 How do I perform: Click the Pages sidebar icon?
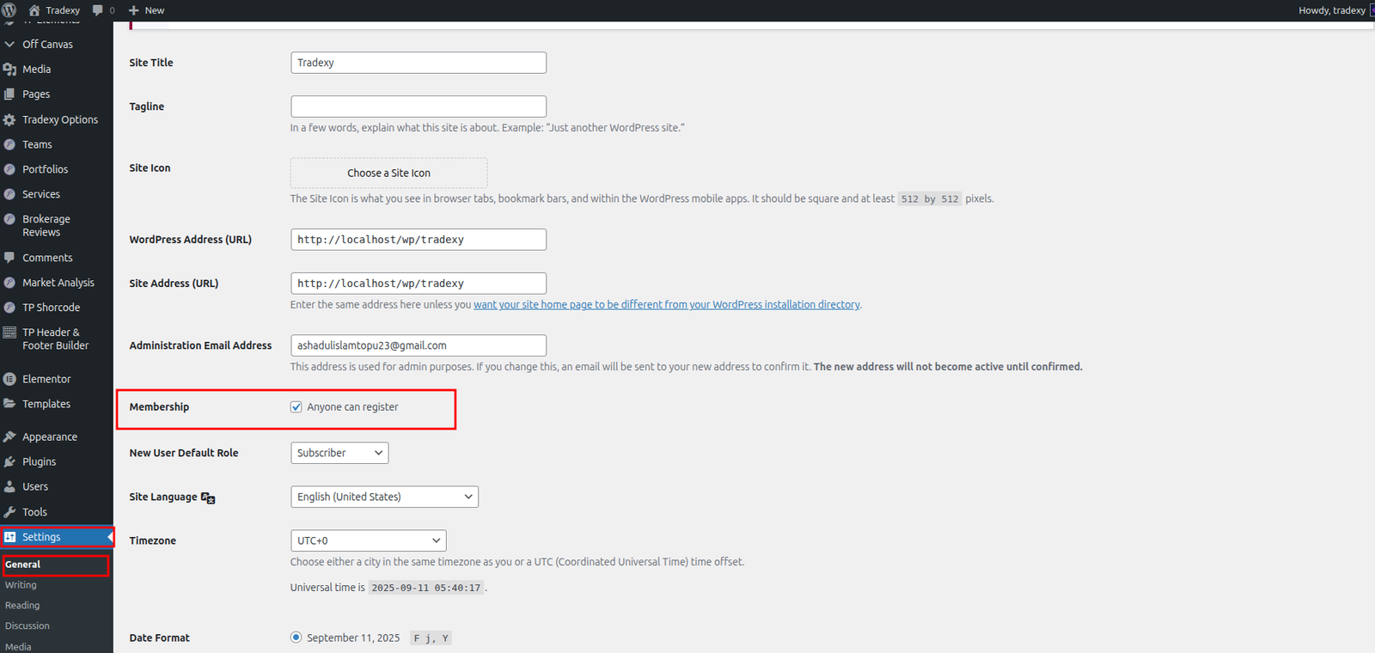[9, 95]
